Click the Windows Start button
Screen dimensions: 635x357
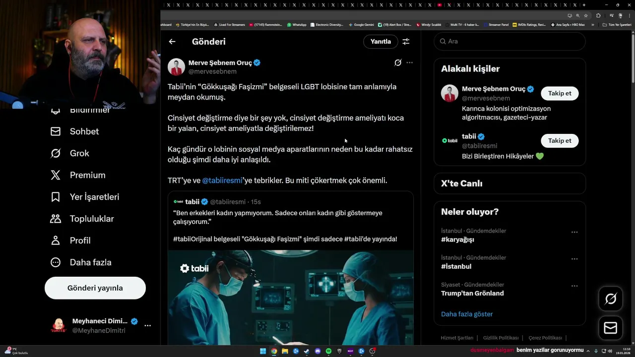click(263, 351)
